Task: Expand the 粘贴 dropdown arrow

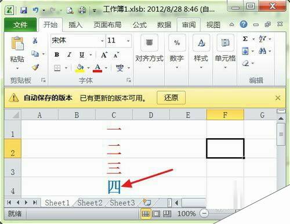Action: coord(17,68)
